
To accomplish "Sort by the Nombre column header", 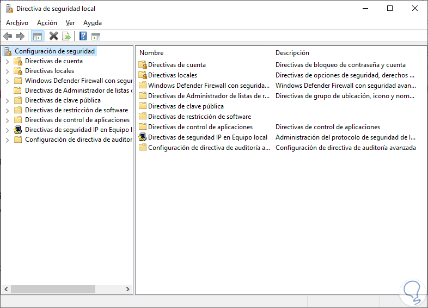I will point(204,53).
